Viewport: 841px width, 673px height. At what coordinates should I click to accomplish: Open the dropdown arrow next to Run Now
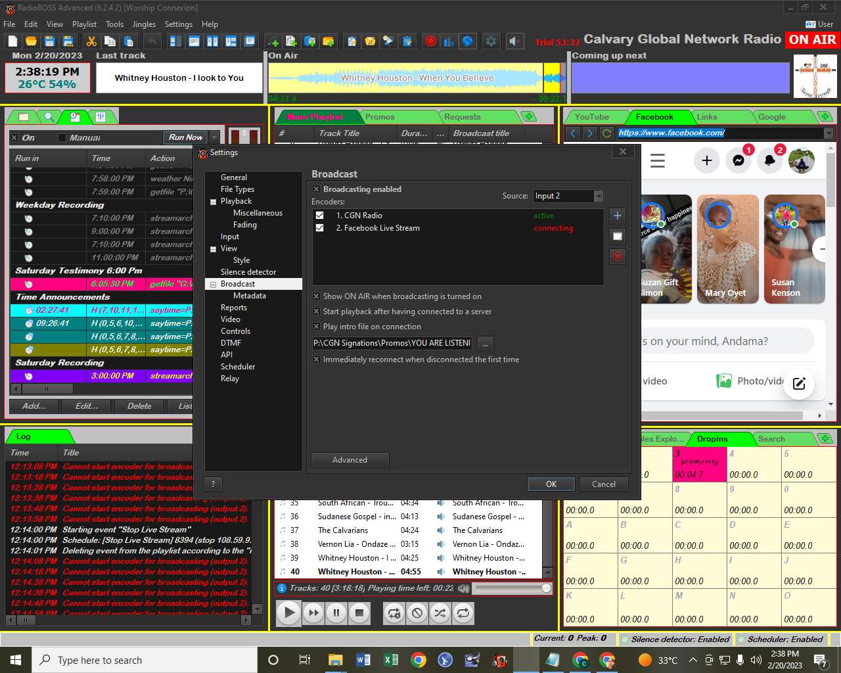click(214, 137)
